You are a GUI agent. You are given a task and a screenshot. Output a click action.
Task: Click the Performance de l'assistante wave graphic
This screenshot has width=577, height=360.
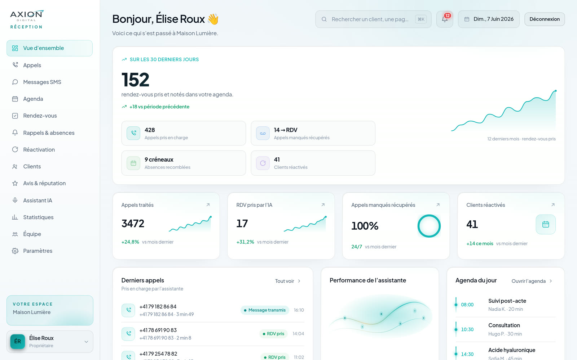click(380, 316)
